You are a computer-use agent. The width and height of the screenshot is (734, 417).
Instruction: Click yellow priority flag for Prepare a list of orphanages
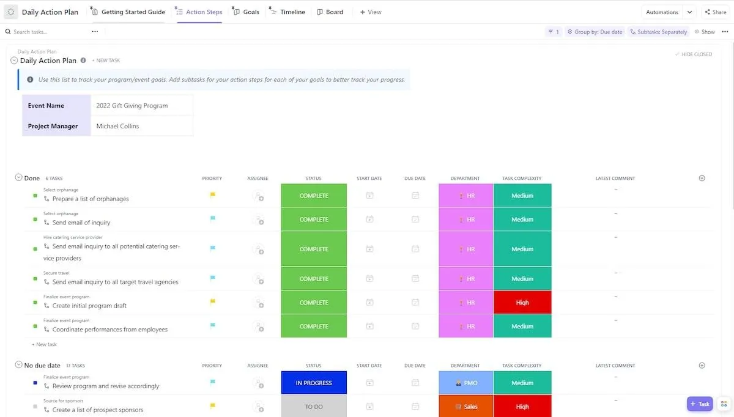pos(213,196)
